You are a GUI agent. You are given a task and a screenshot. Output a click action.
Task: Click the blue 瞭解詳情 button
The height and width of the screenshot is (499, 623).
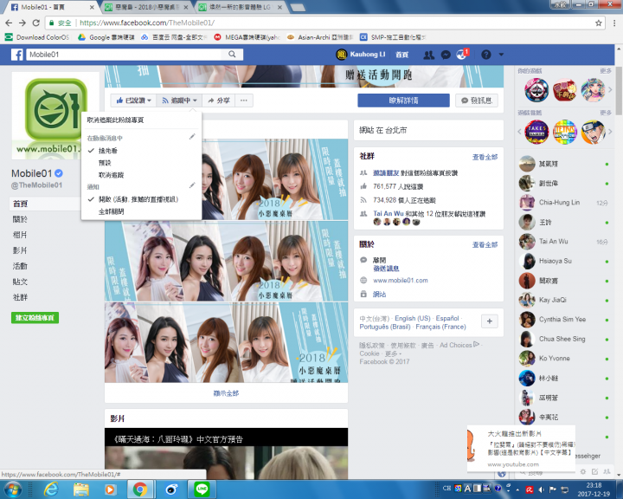pos(403,100)
